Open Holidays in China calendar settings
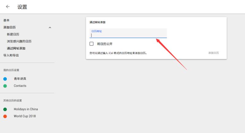245x133 pixels. 26,109
